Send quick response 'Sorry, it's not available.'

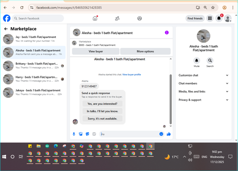102,119
